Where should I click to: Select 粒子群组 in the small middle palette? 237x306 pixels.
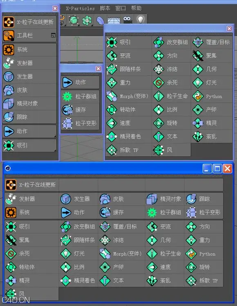80,96
